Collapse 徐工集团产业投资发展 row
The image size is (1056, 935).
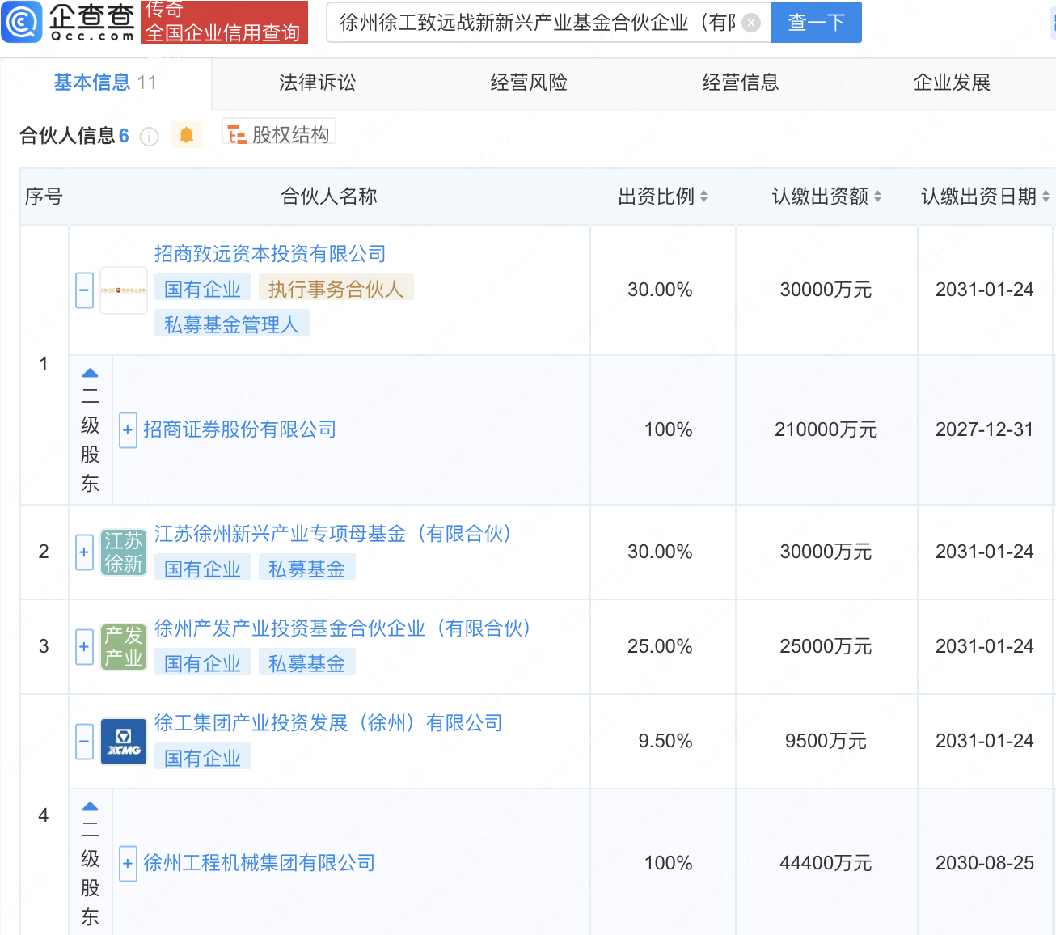coord(85,742)
